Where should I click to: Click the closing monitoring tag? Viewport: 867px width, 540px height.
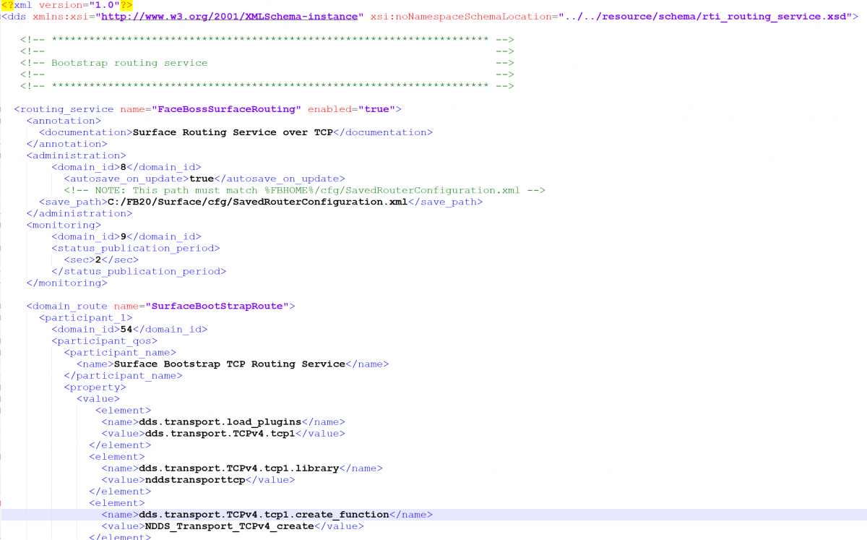pyautogui.click(x=67, y=283)
